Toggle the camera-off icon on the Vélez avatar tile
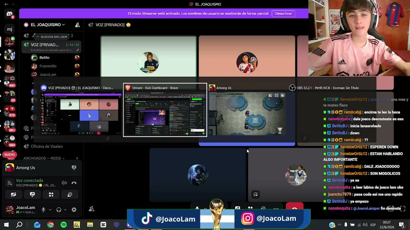Viewport: 410px width, 230px height. 255,194
